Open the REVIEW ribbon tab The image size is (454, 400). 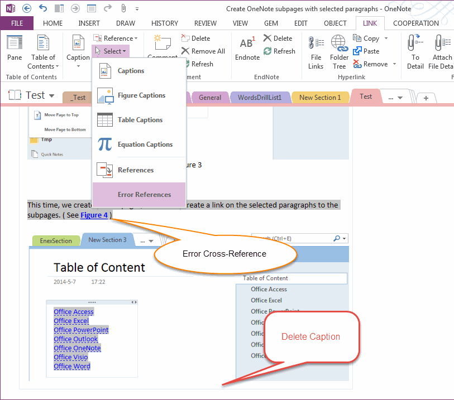(206, 23)
